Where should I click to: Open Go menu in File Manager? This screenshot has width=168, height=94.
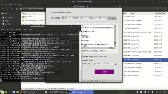(x=15, y=4)
